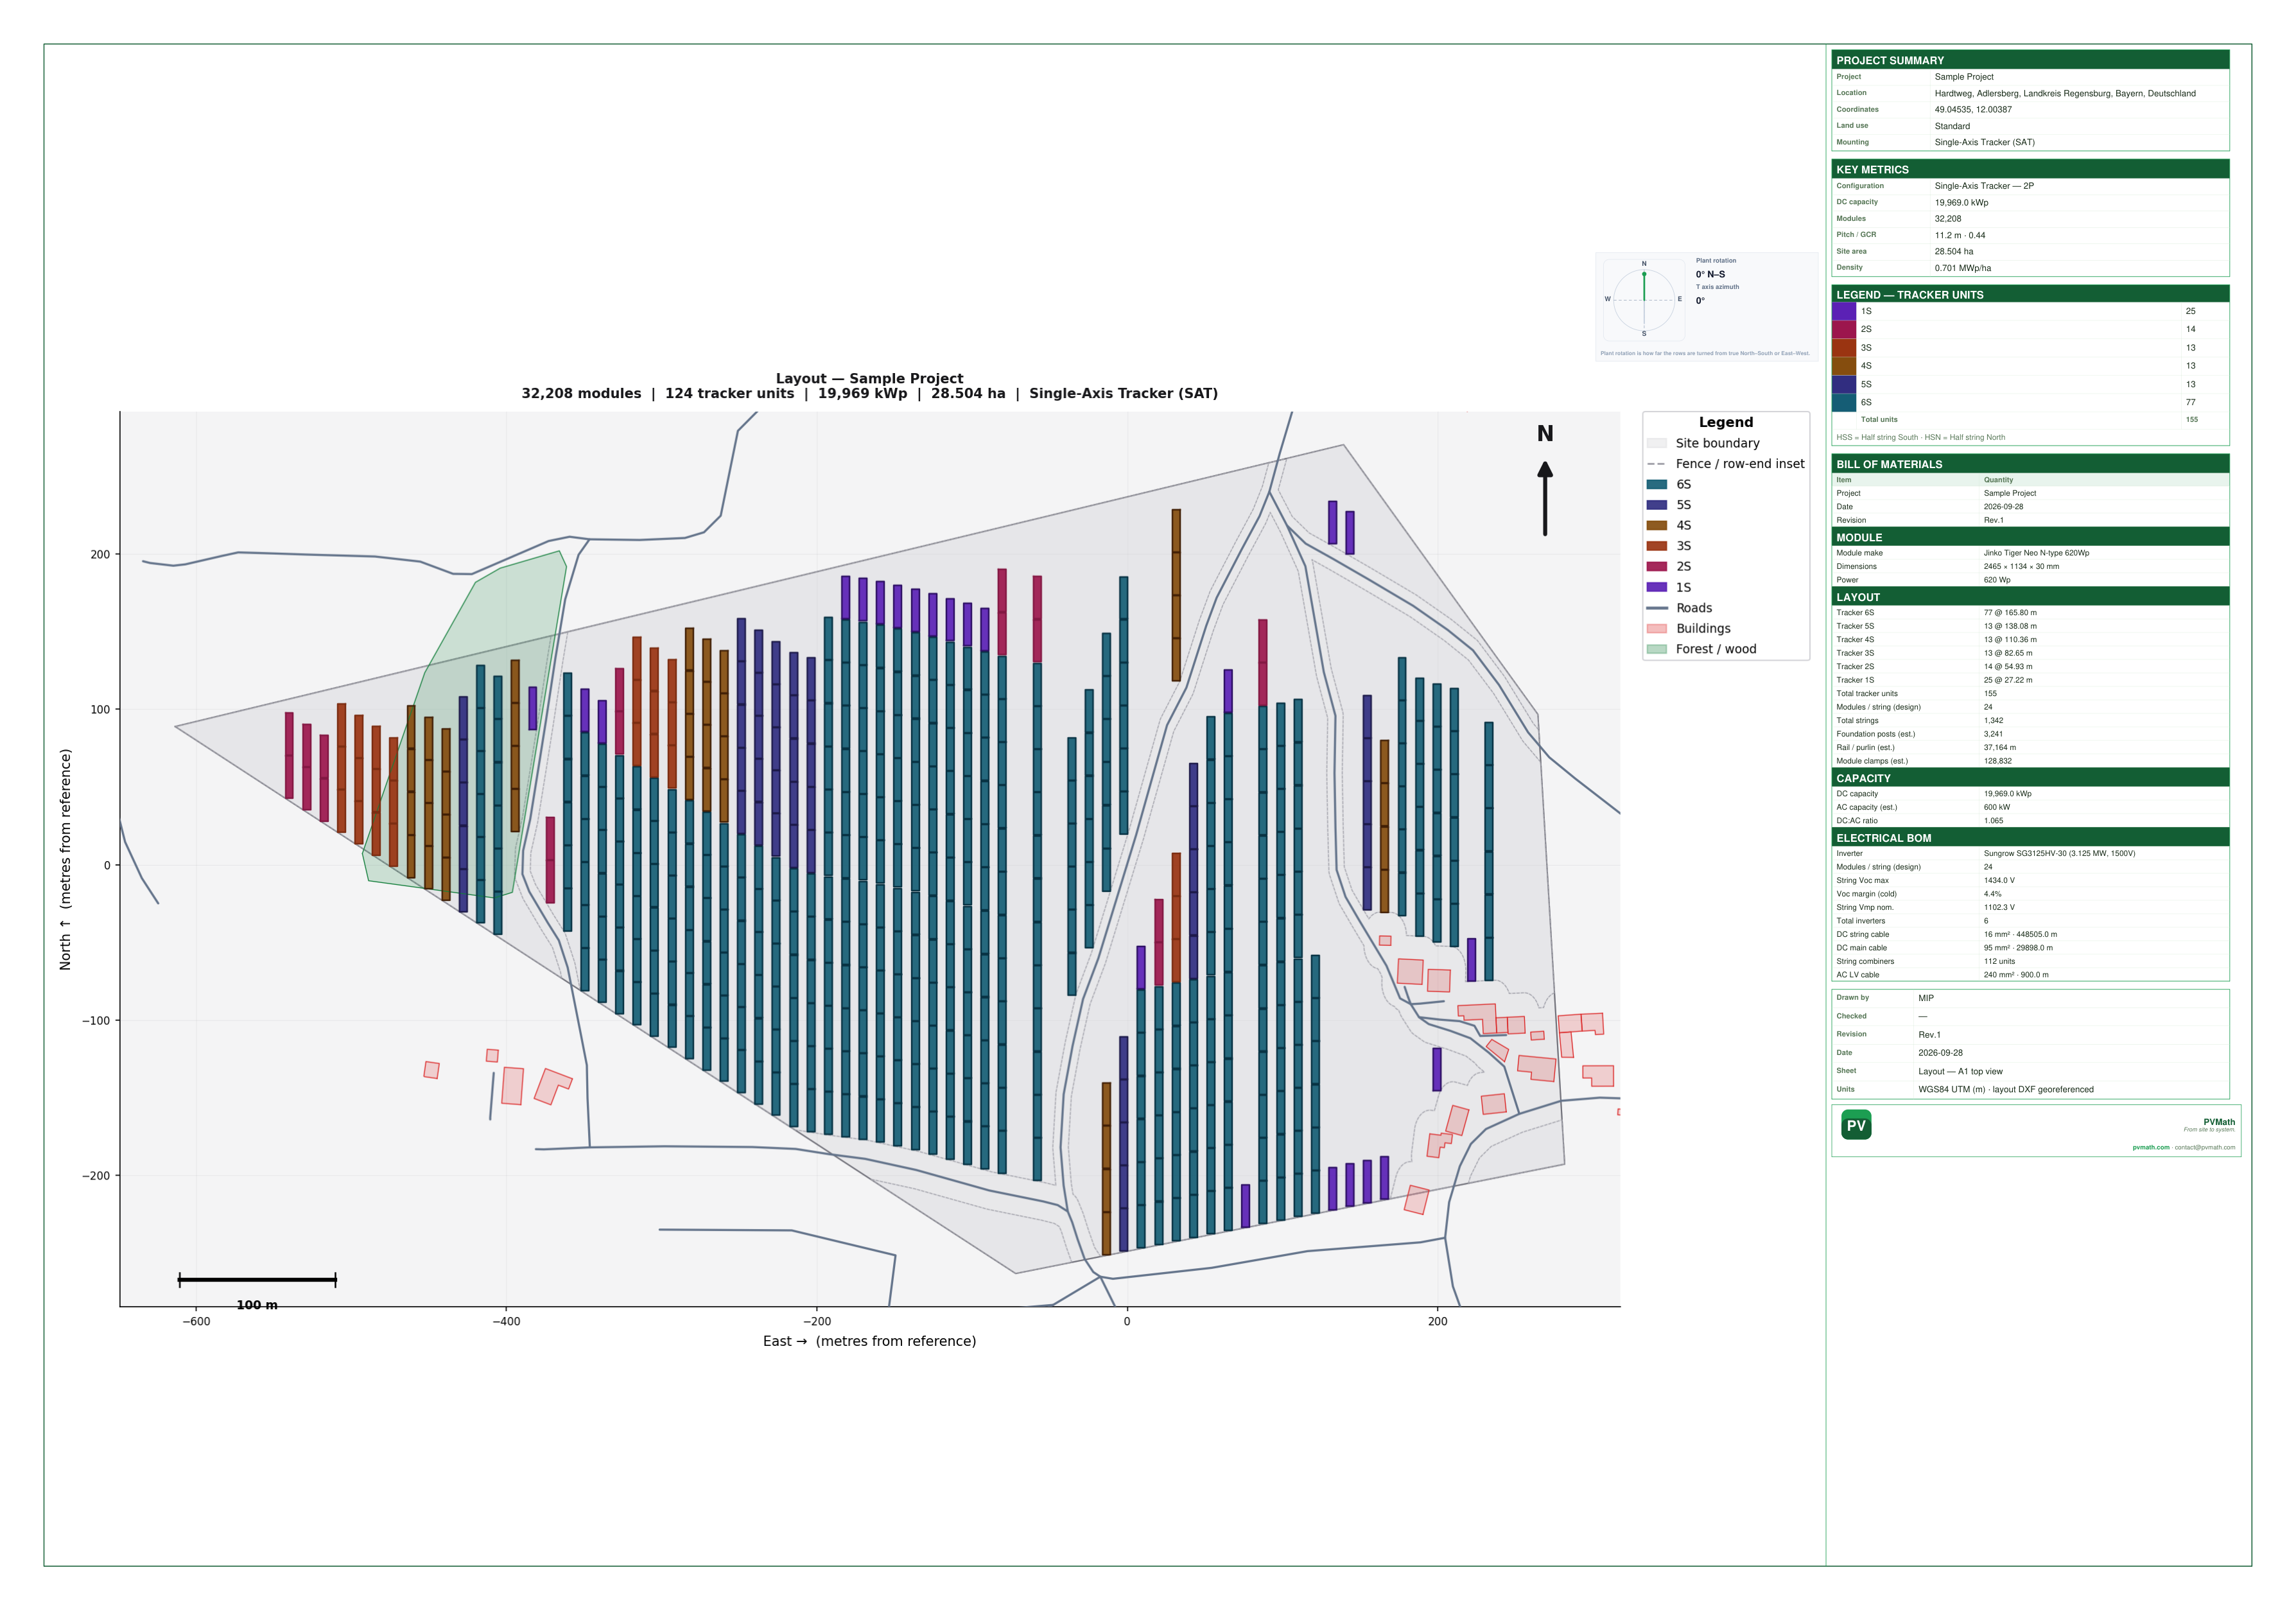Click the 4S swatch in the Tracker Units table
Image resolution: width=2296 pixels, height=1622 pixels.
[x=1844, y=366]
